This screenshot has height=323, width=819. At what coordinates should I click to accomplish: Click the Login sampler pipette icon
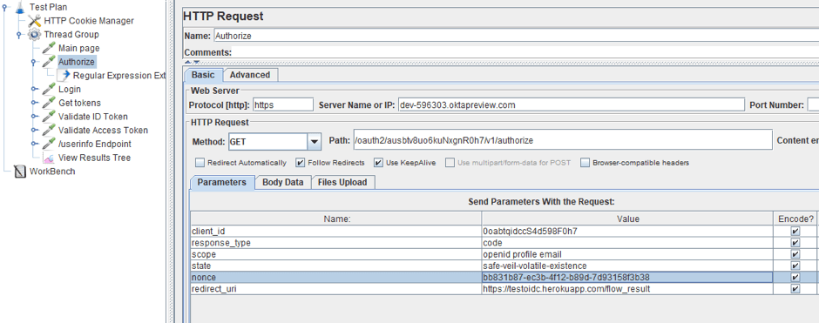click(49, 89)
